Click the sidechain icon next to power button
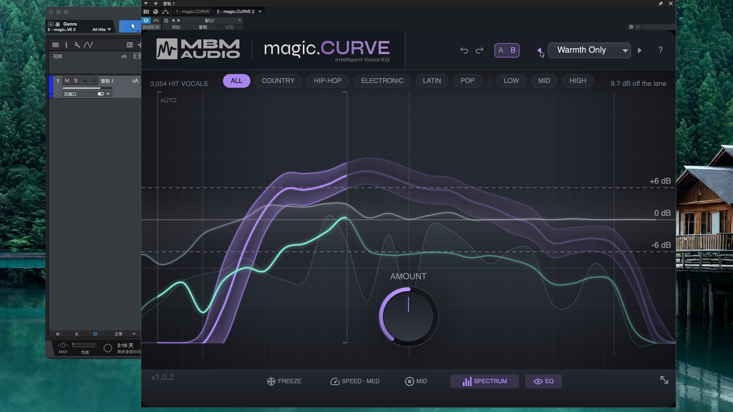 tap(156, 20)
